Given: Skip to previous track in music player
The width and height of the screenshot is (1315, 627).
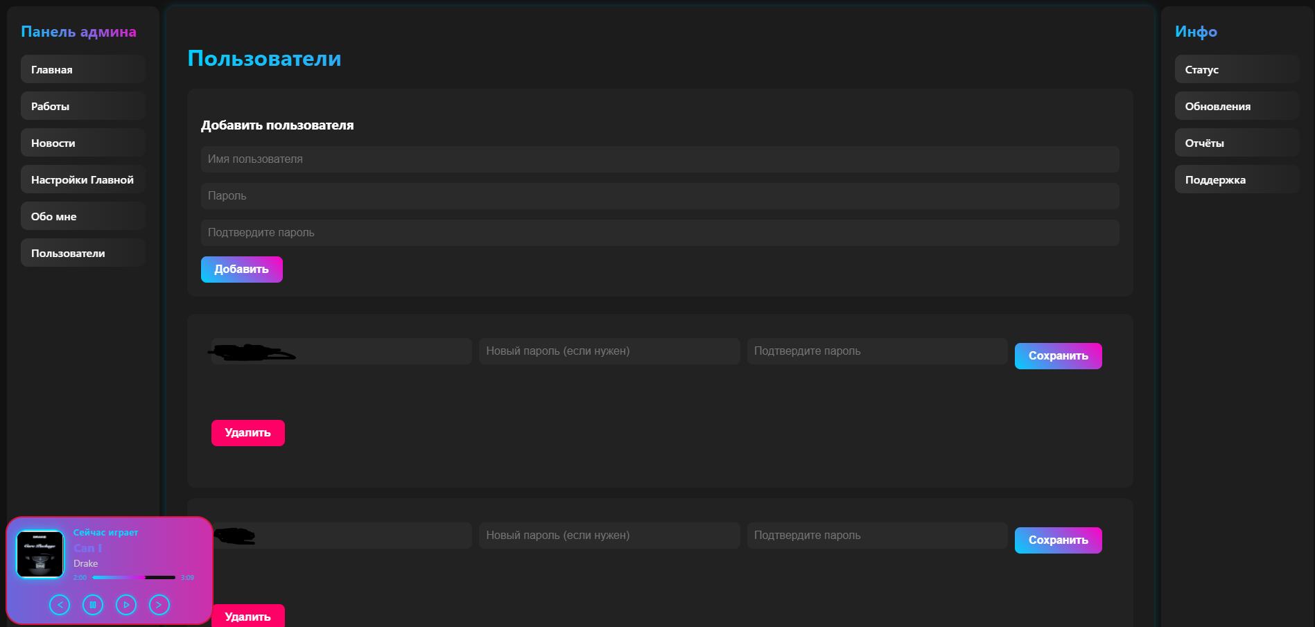Looking at the screenshot, I should pos(60,605).
